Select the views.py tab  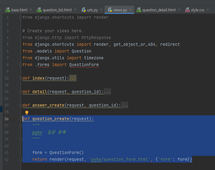(x=120, y=10)
